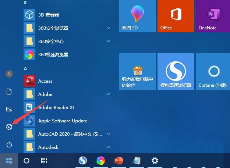
Task: Select '360极速浏览器' text in app list
Action: pos(53,54)
